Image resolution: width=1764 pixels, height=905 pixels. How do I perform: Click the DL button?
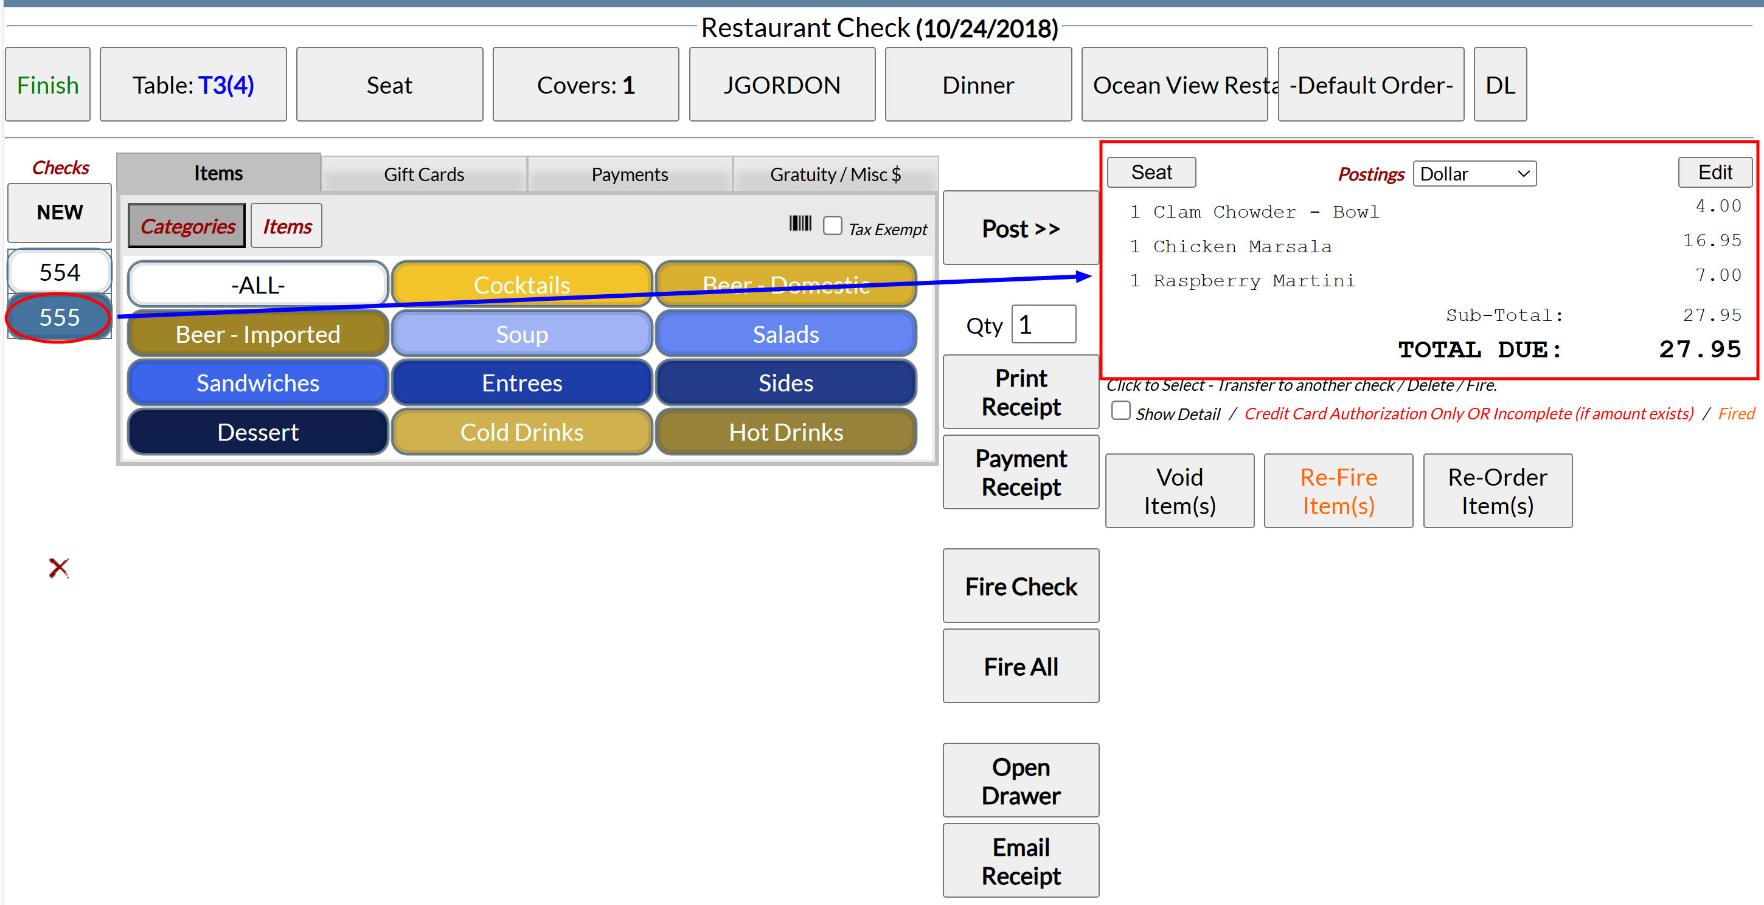tap(1501, 85)
